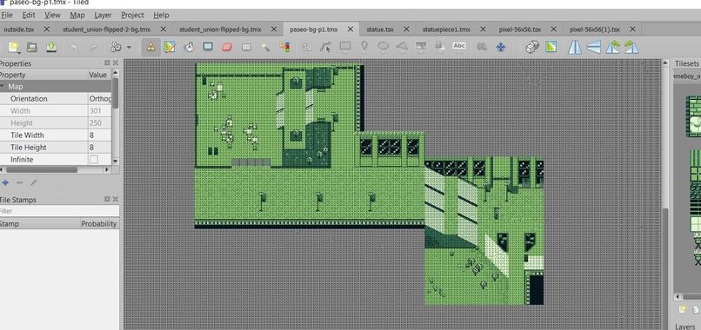Screen dimensions: 701x330
Task: Close the outside.tsx tab
Action: coord(47,29)
